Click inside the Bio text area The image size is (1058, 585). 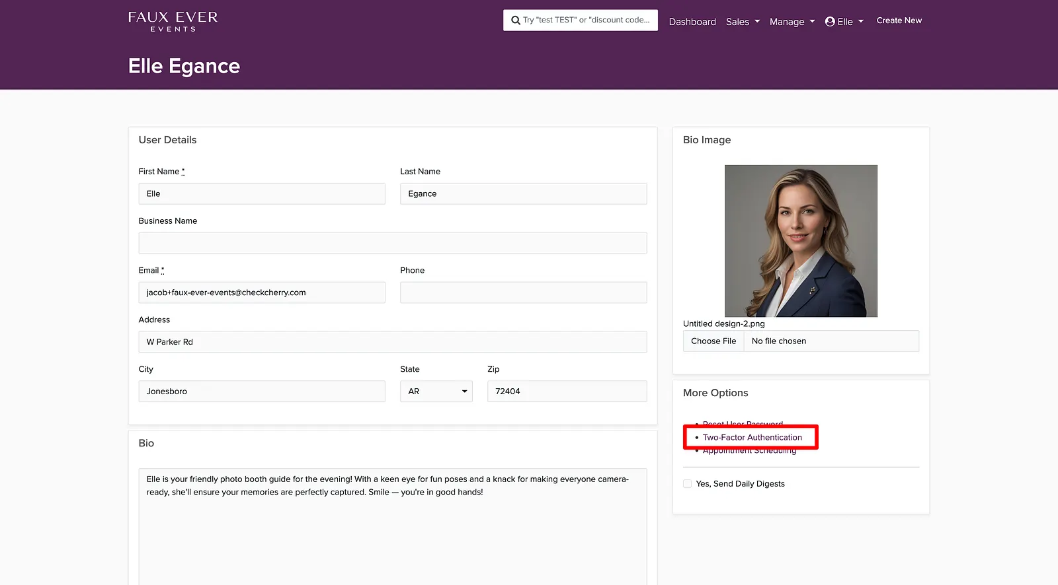click(393, 527)
